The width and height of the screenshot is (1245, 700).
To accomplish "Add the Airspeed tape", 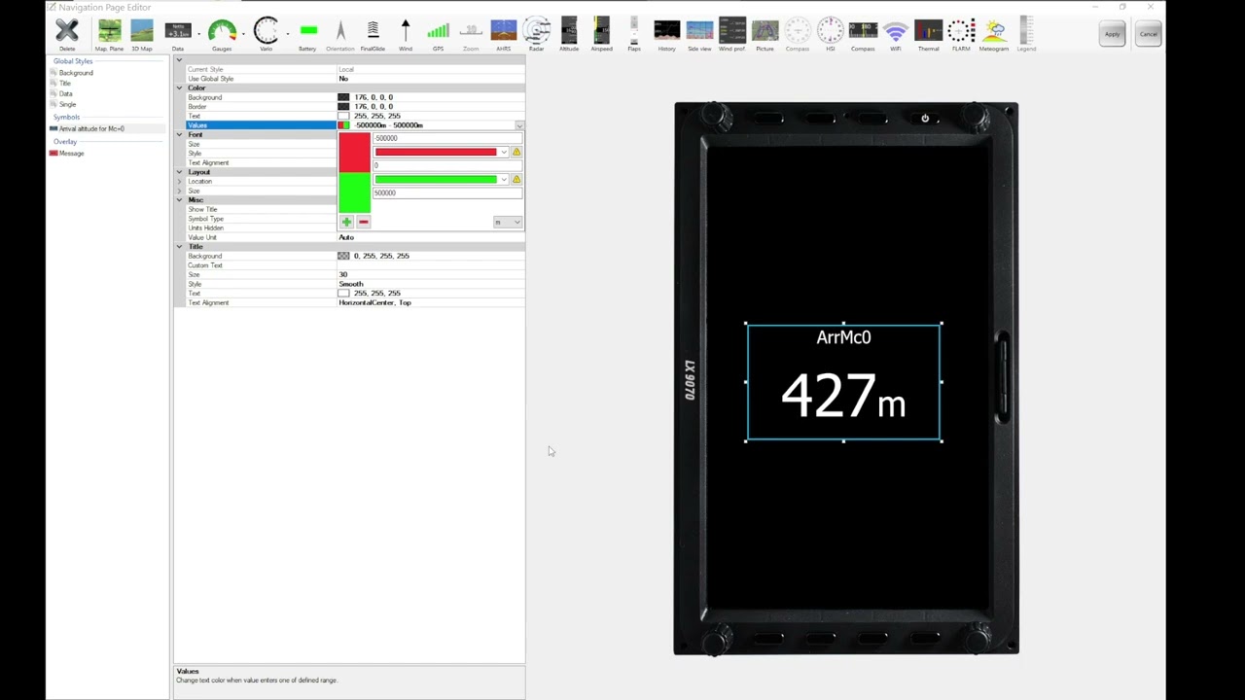I will point(601,33).
